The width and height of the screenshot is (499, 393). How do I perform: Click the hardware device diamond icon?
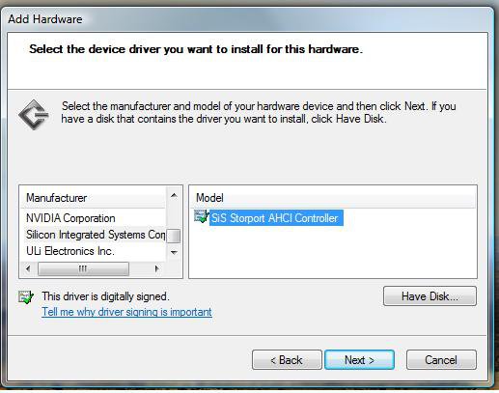(34, 115)
